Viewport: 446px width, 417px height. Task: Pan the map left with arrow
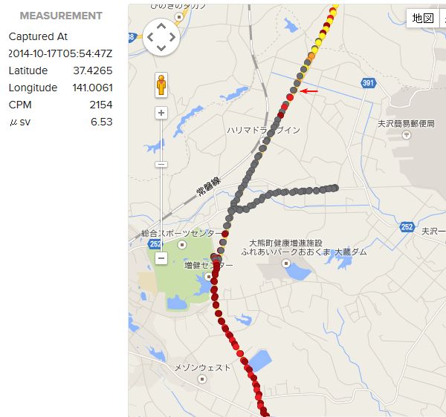(x=150, y=37)
